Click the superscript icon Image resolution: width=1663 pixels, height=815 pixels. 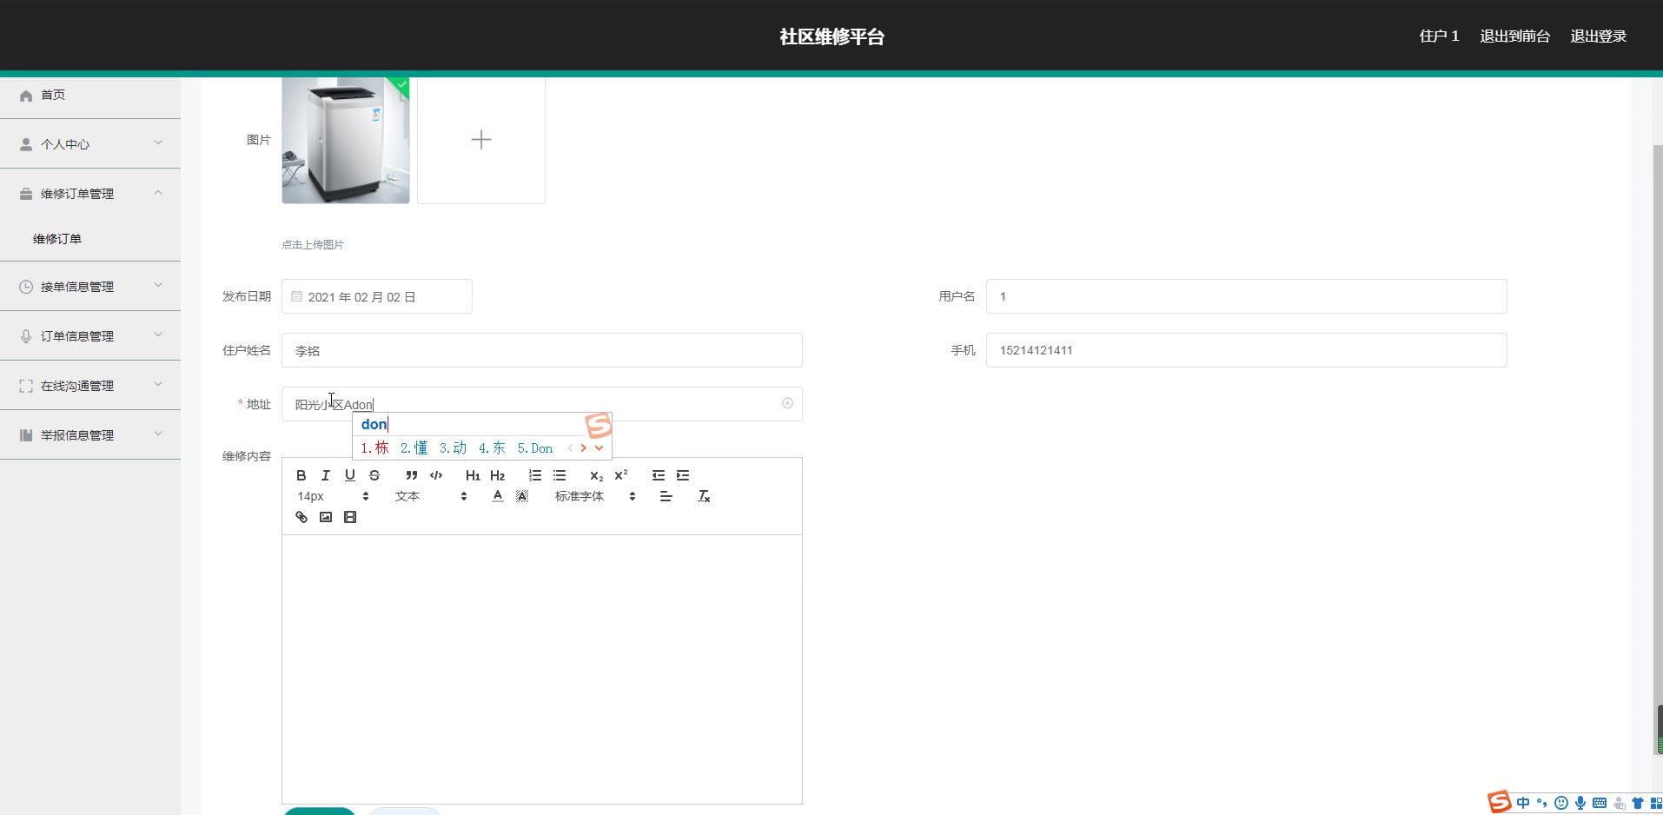[621, 475]
